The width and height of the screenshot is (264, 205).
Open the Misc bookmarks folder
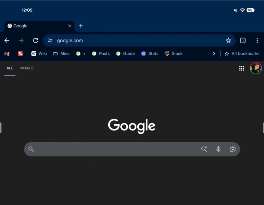tap(62, 54)
